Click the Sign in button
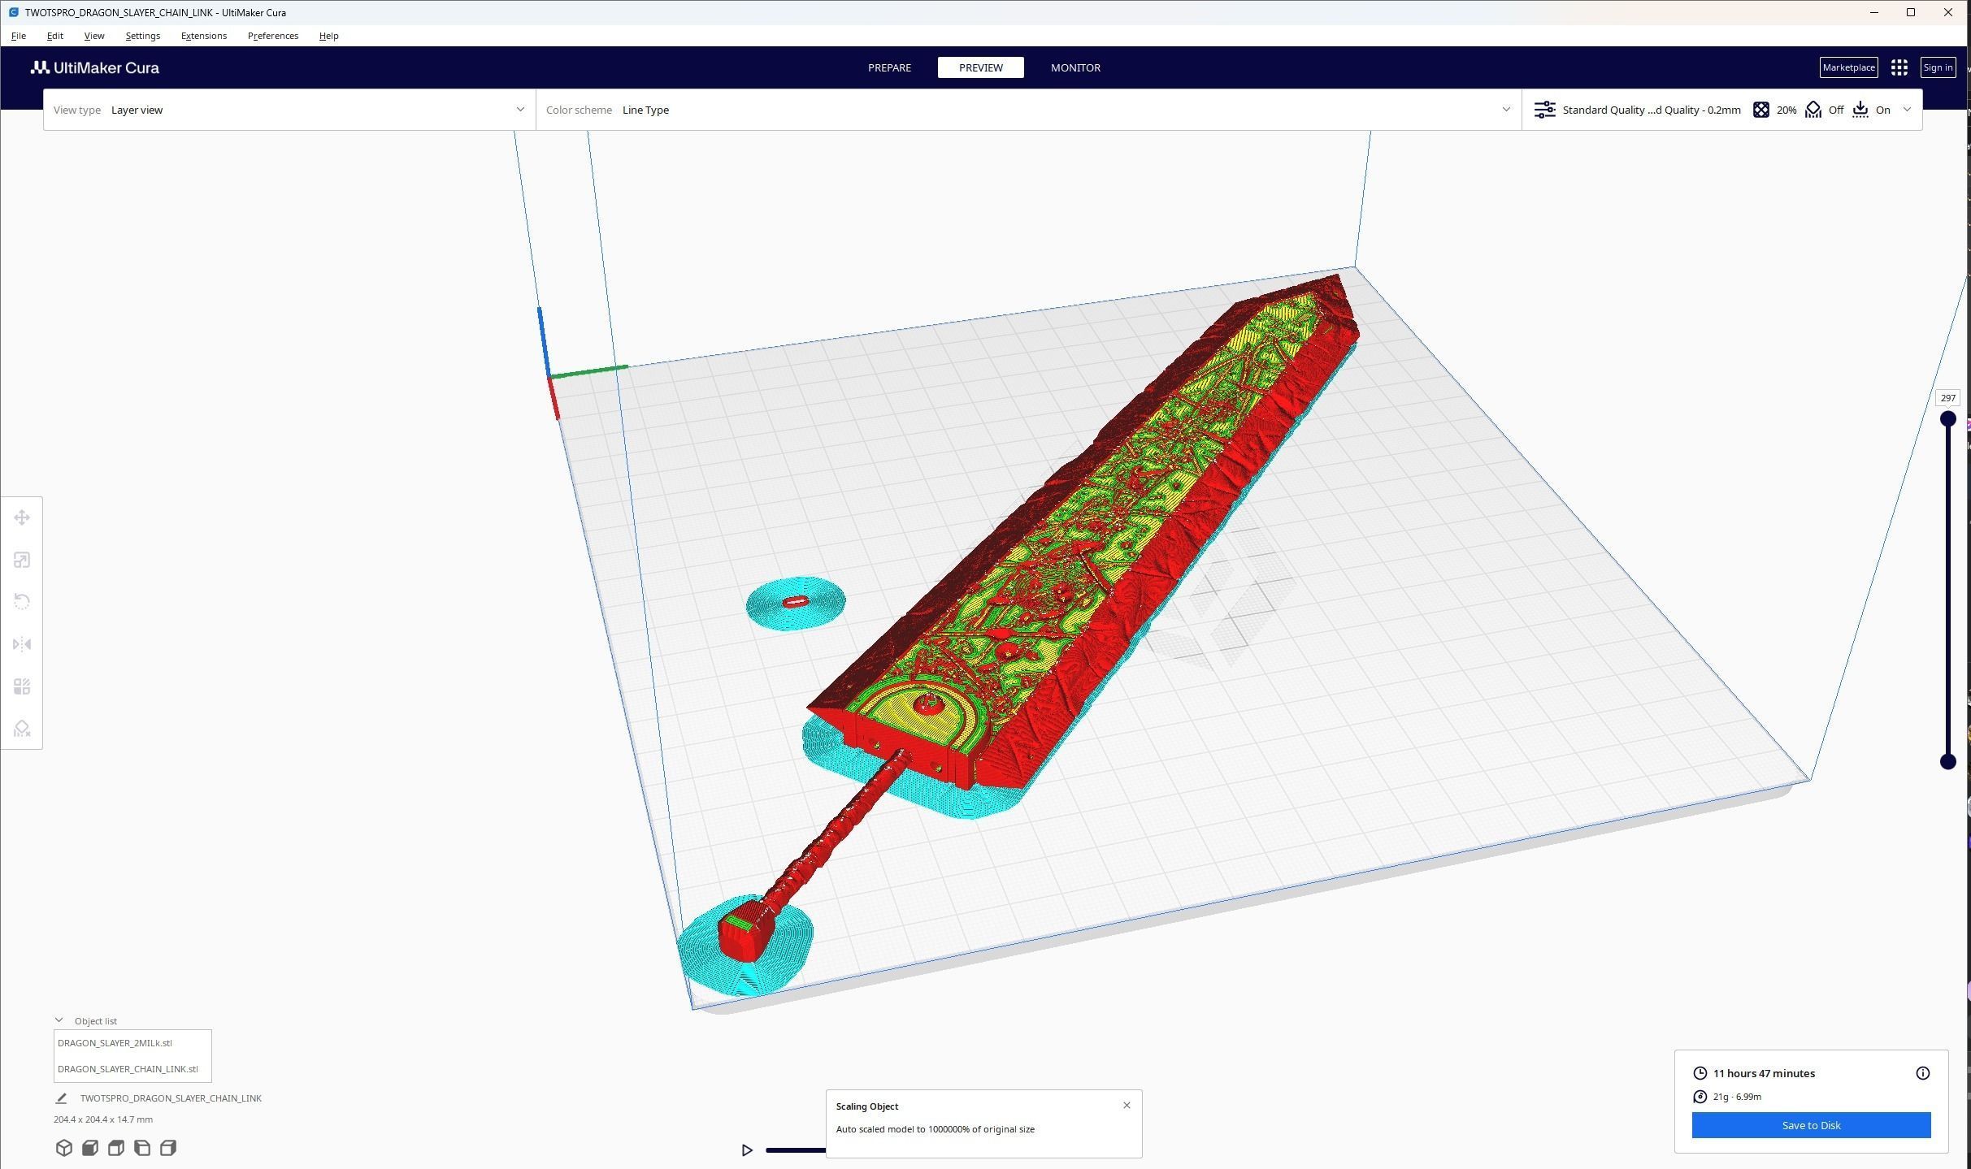 click(1938, 67)
